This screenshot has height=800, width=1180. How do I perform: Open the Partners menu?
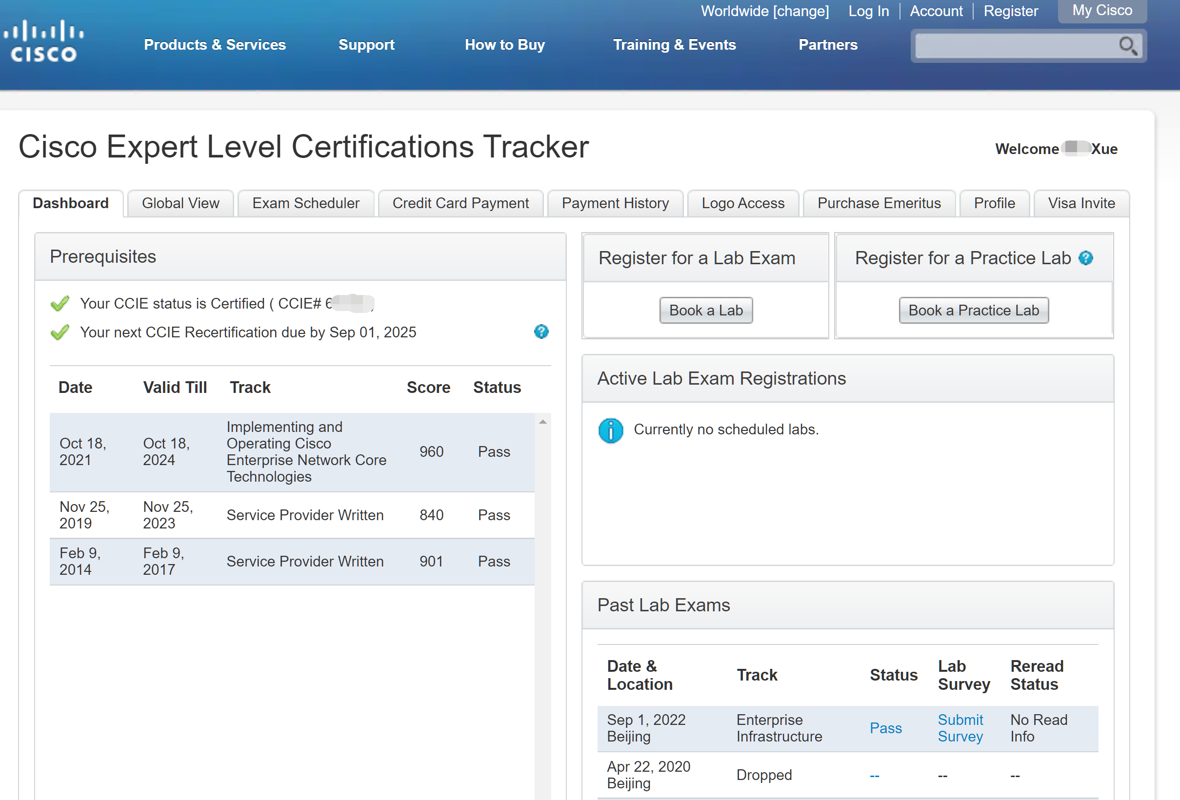[x=828, y=45]
